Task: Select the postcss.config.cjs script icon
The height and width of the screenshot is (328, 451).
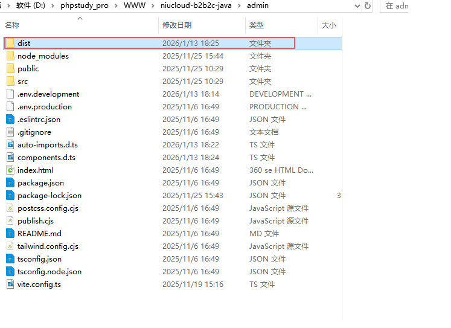Action: [10, 208]
